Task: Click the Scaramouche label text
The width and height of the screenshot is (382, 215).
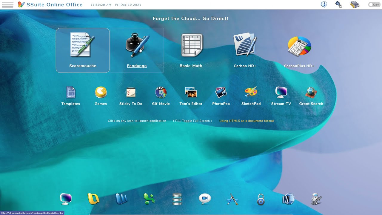Action: tap(83, 66)
